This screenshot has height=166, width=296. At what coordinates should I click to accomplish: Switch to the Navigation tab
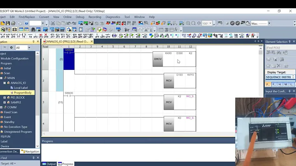point(30,152)
